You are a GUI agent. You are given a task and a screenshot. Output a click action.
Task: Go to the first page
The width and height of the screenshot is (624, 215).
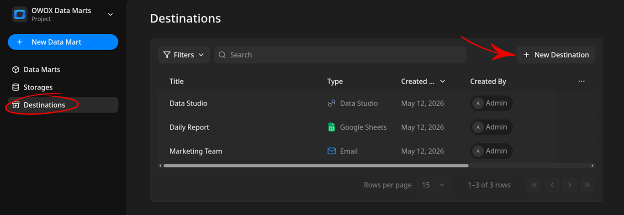click(x=534, y=185)
